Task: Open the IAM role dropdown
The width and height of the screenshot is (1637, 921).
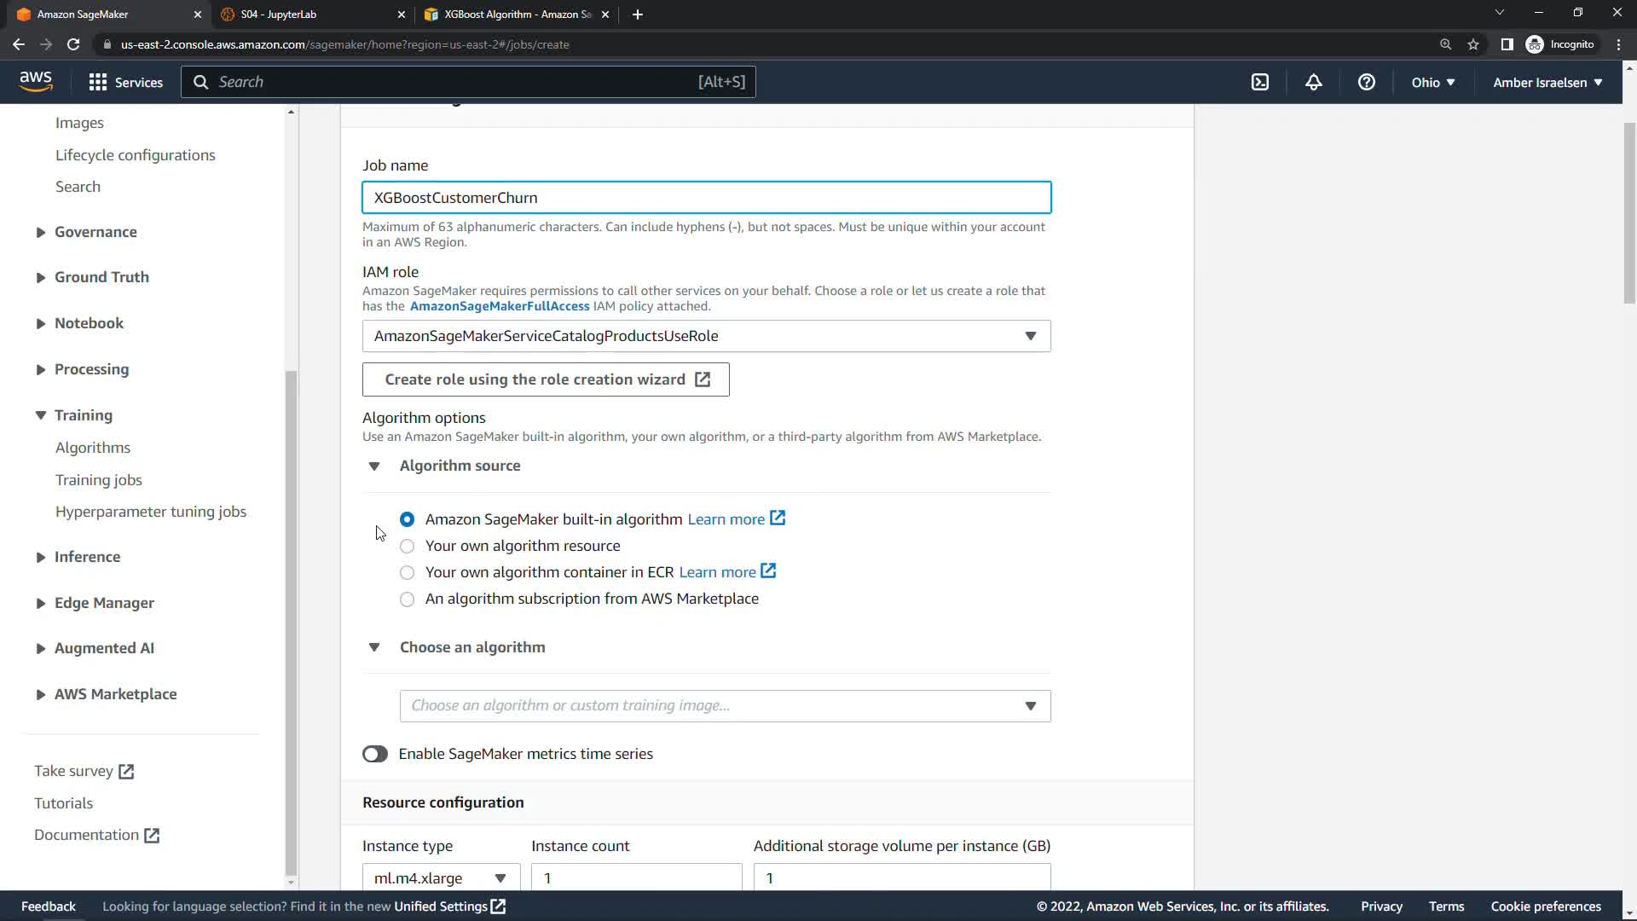Action: click(x=706, y=336)
